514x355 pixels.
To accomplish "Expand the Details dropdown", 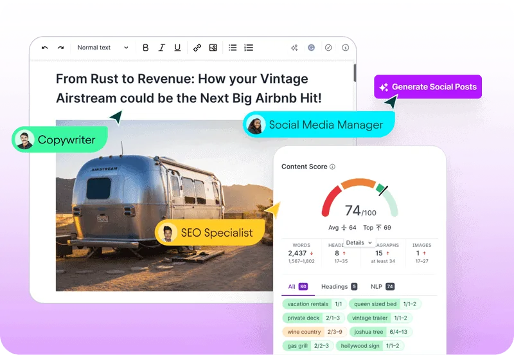I will (x=359, y=243).
